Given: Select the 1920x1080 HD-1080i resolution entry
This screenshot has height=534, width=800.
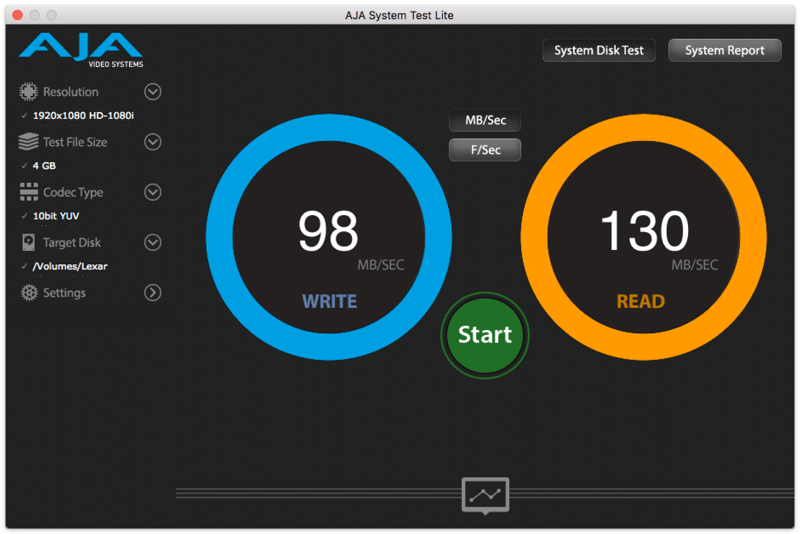Looking at the screenshot, I should coord(83,115).
